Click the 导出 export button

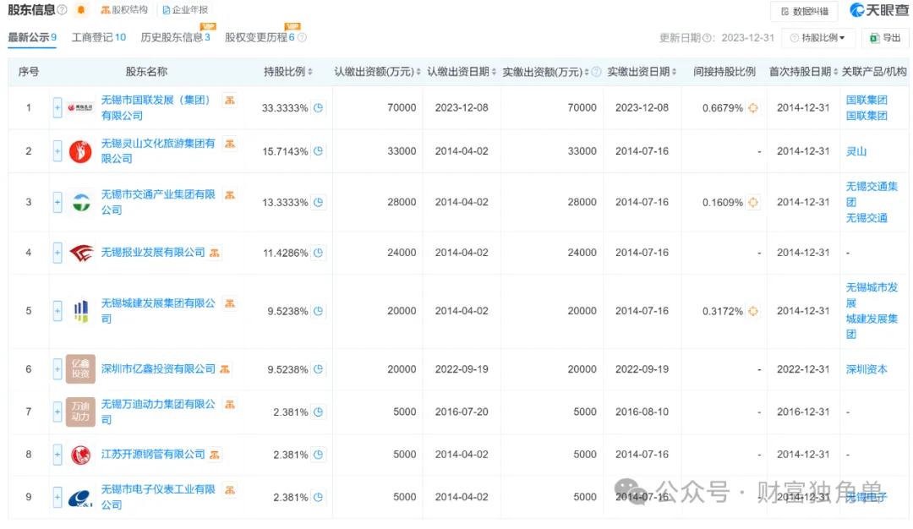pos(885,38)
